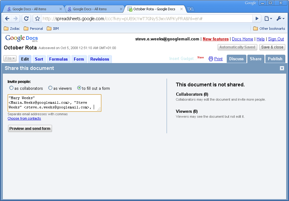Click the 'Collaborators (0)' heading

(192, 94)
